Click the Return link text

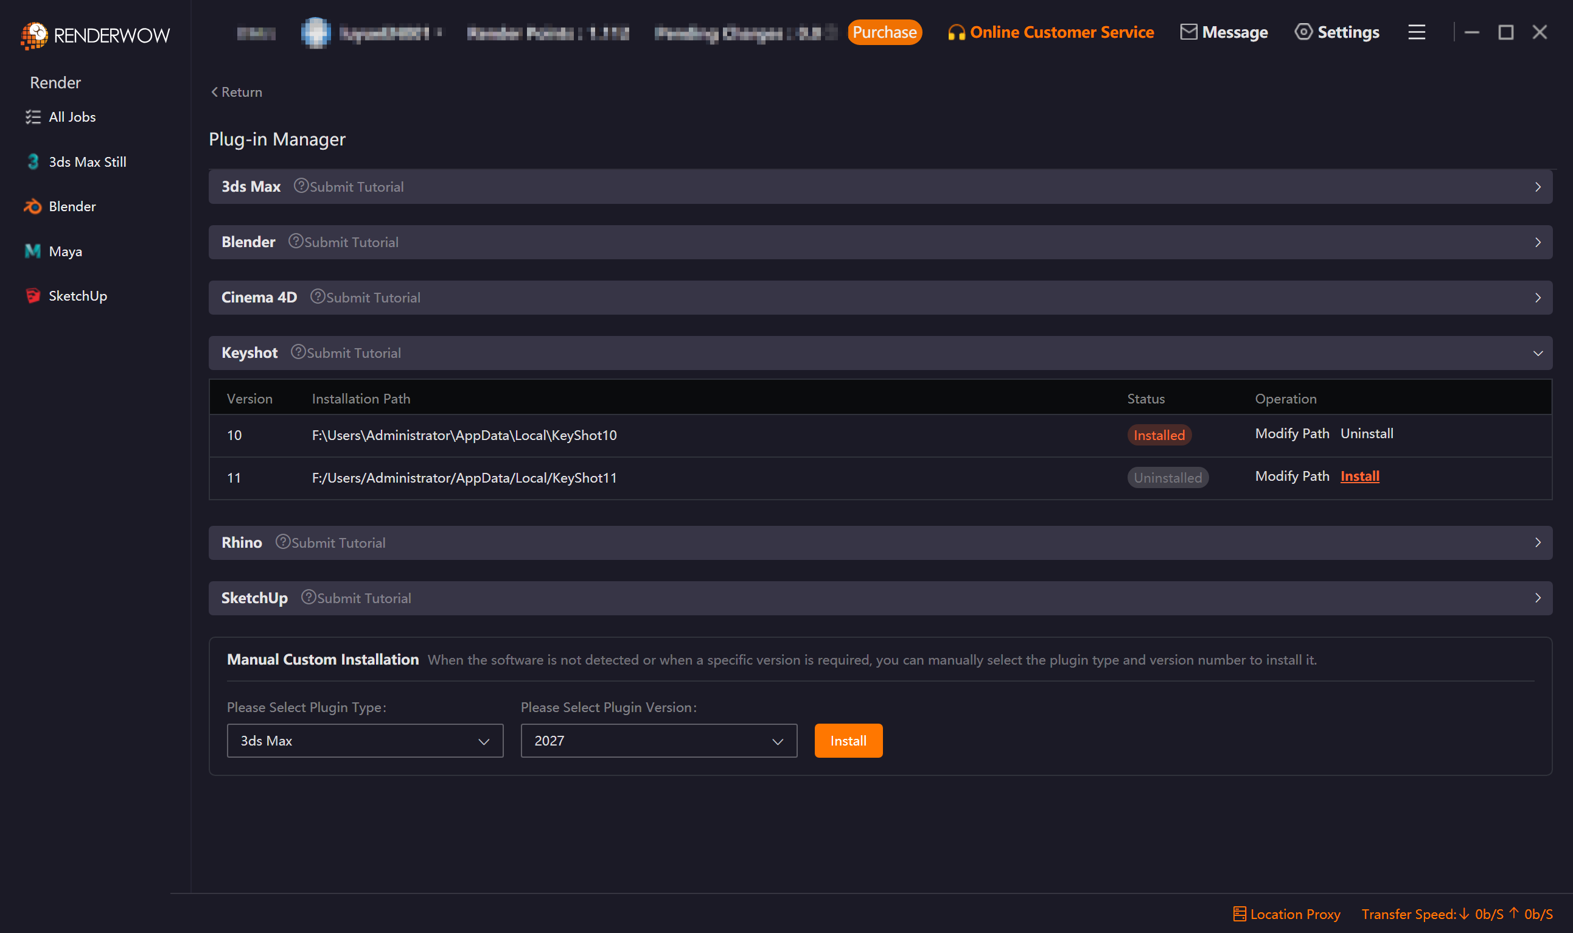[242, 92]
